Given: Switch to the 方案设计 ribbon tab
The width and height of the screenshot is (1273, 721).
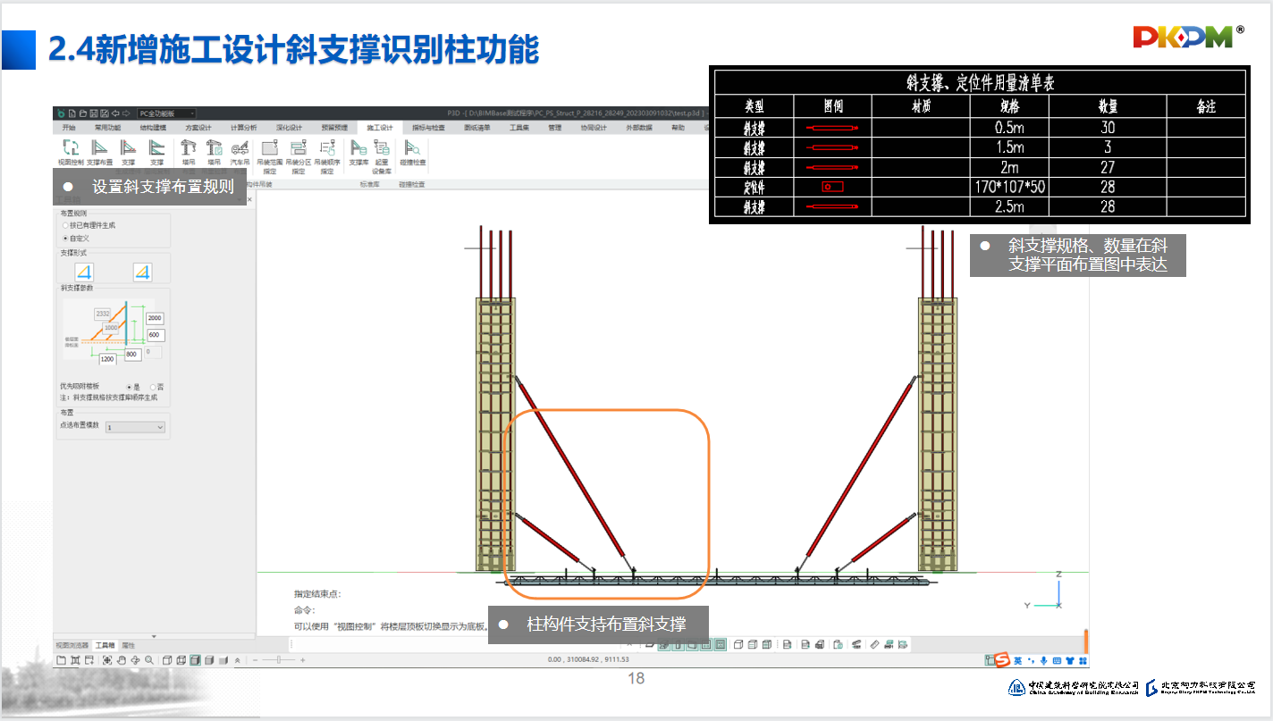Looking at the screenshot, I should (198, 128).
